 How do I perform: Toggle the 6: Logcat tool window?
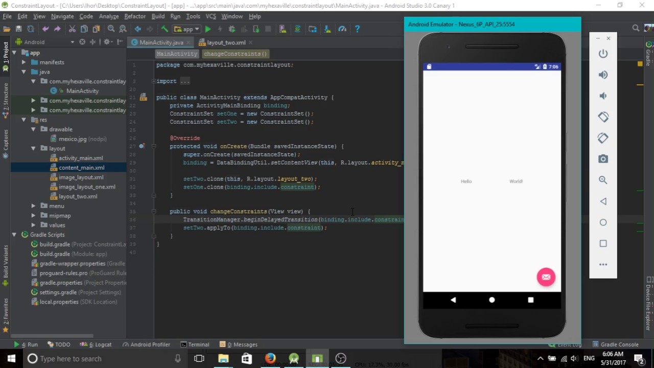coord(96,344)
